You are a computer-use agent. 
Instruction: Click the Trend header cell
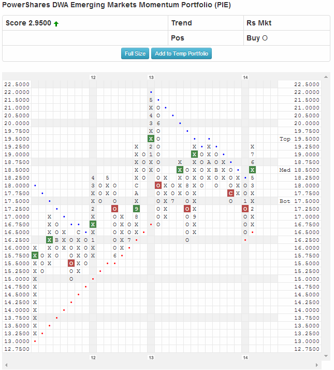(x=181, y=23)
